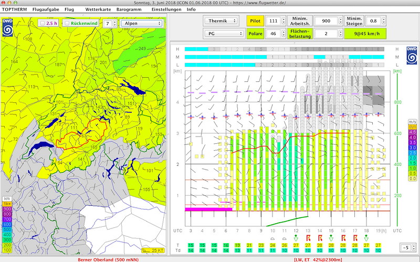
Task: Click the 500 km legend swatch
Action: [x=7, y=229]
